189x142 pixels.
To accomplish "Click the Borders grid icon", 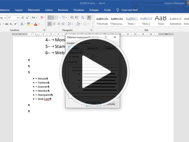I will point(85,24).
